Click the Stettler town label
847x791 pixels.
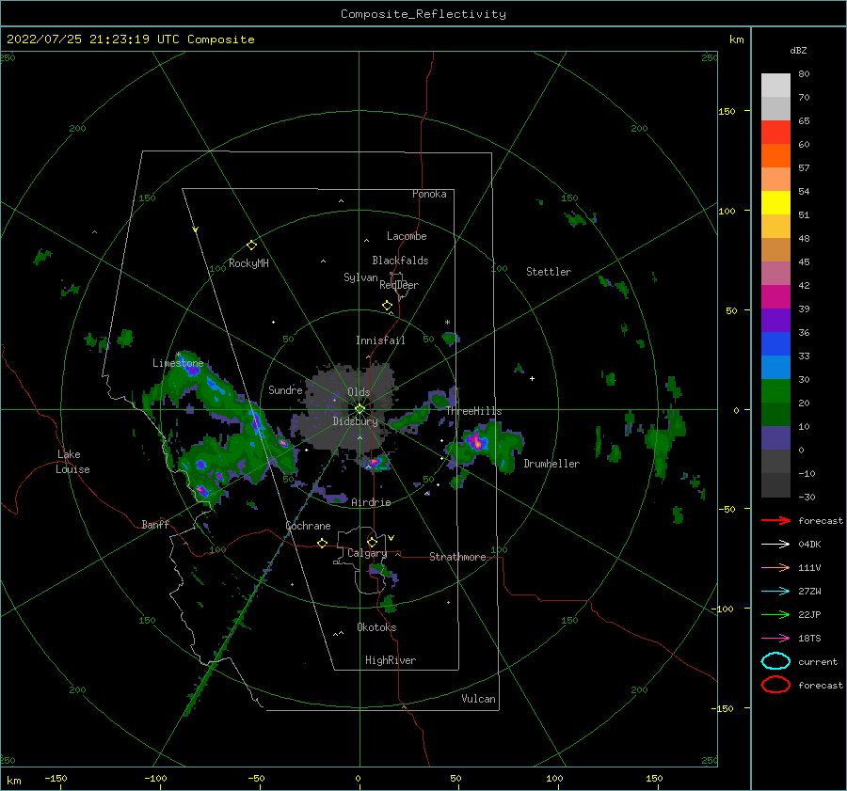pos(549,272)
